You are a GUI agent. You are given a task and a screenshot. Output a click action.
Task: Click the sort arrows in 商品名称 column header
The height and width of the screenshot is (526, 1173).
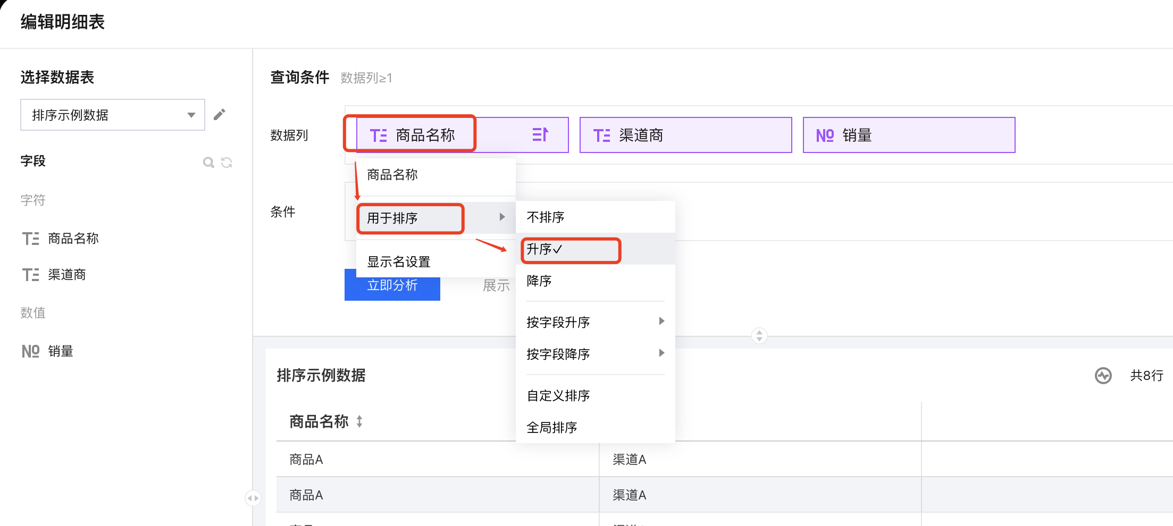tap(359, 421)
